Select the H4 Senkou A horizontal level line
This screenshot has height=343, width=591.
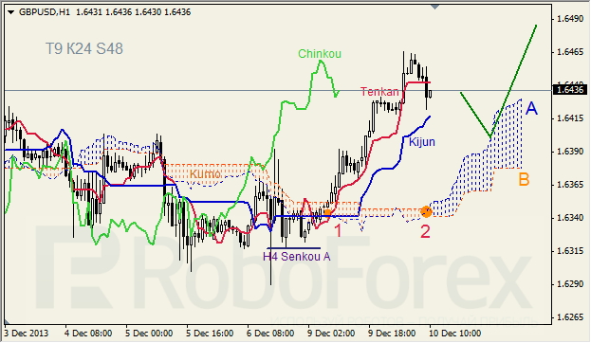click(x=293, y=248)
